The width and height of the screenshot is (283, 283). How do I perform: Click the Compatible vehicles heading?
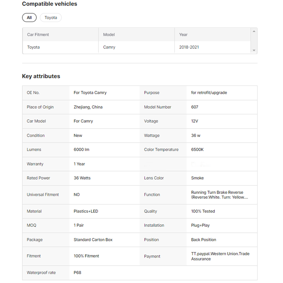point(50,4)
